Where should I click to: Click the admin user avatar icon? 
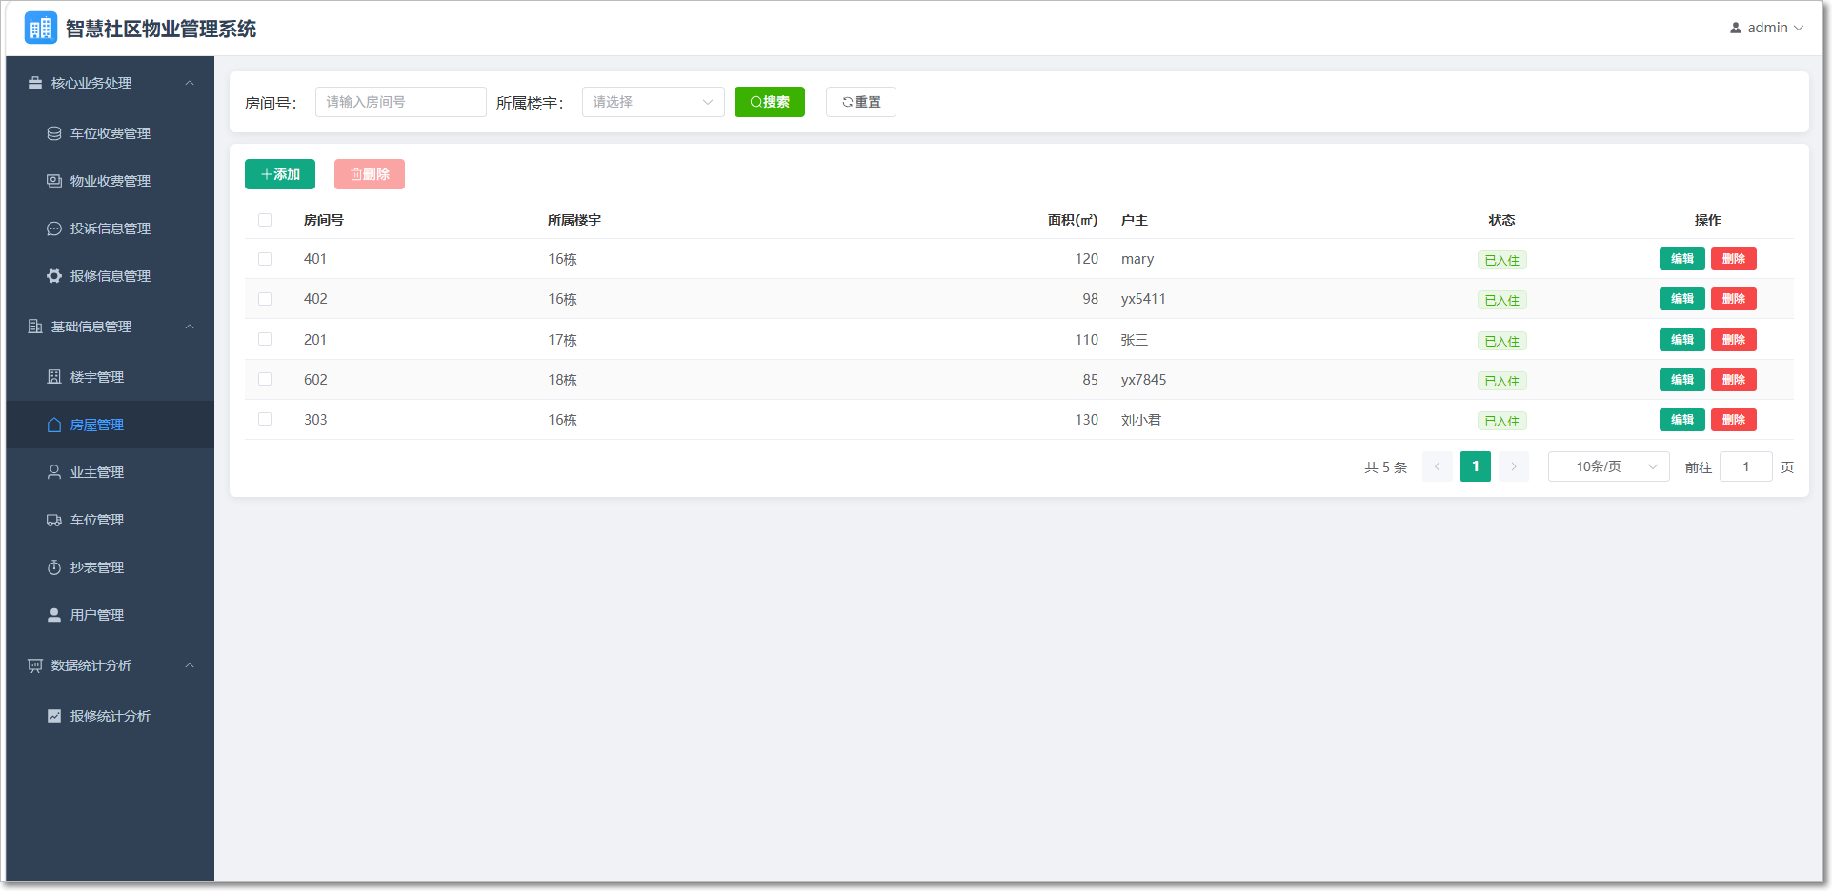click(1736, 28)
